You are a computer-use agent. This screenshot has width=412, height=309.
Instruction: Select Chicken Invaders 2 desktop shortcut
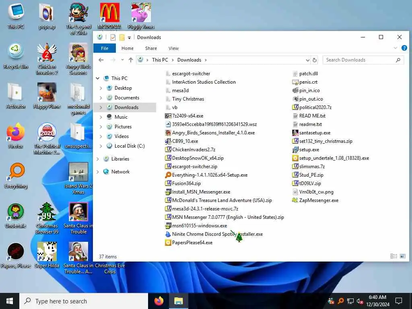coord(47,59)
